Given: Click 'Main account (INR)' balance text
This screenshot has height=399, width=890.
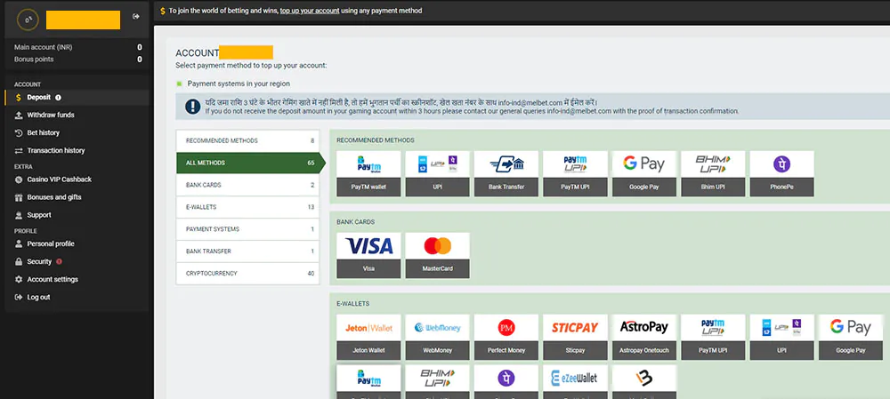Looking at the screenshot, I should (43, 48).
